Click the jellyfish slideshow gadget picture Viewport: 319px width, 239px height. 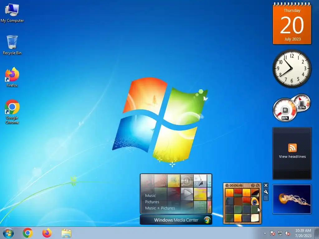click(x=292, y=199)
